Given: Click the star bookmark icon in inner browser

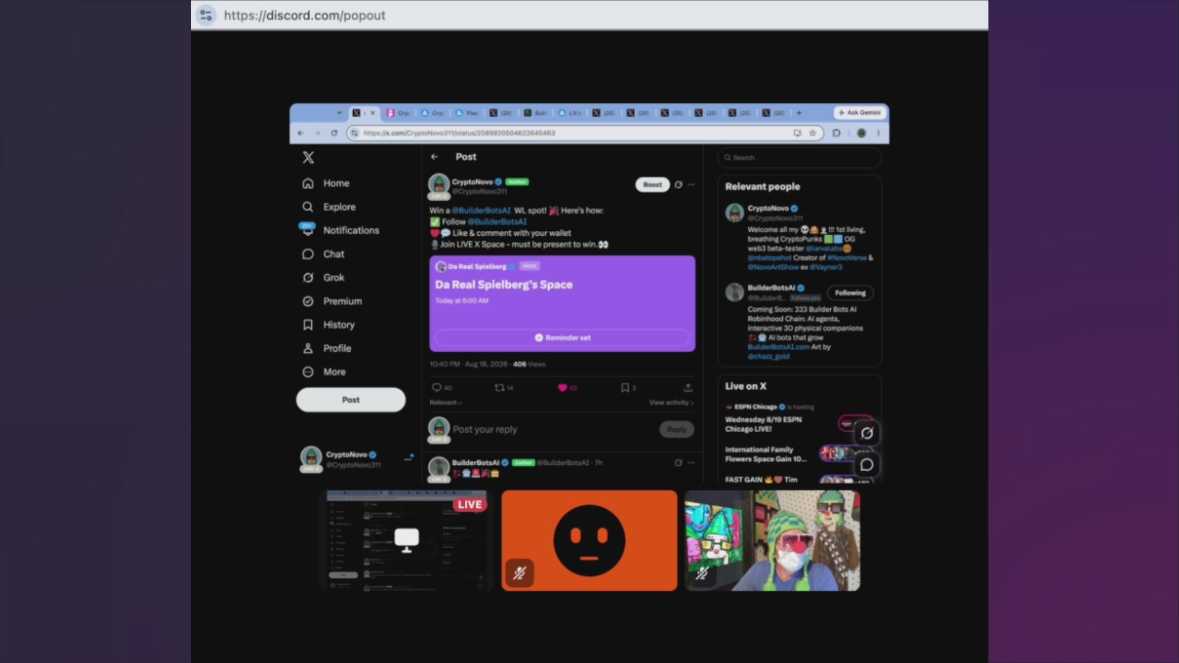Looking at the screenshot, I should [813, 133].
